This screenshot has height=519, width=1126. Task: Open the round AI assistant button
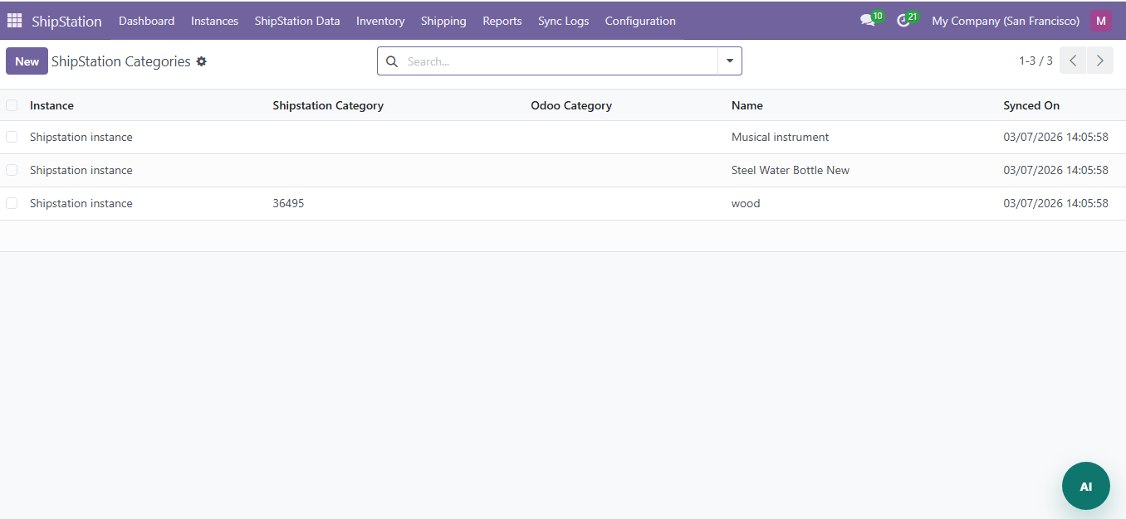[x=1085, y=486]
